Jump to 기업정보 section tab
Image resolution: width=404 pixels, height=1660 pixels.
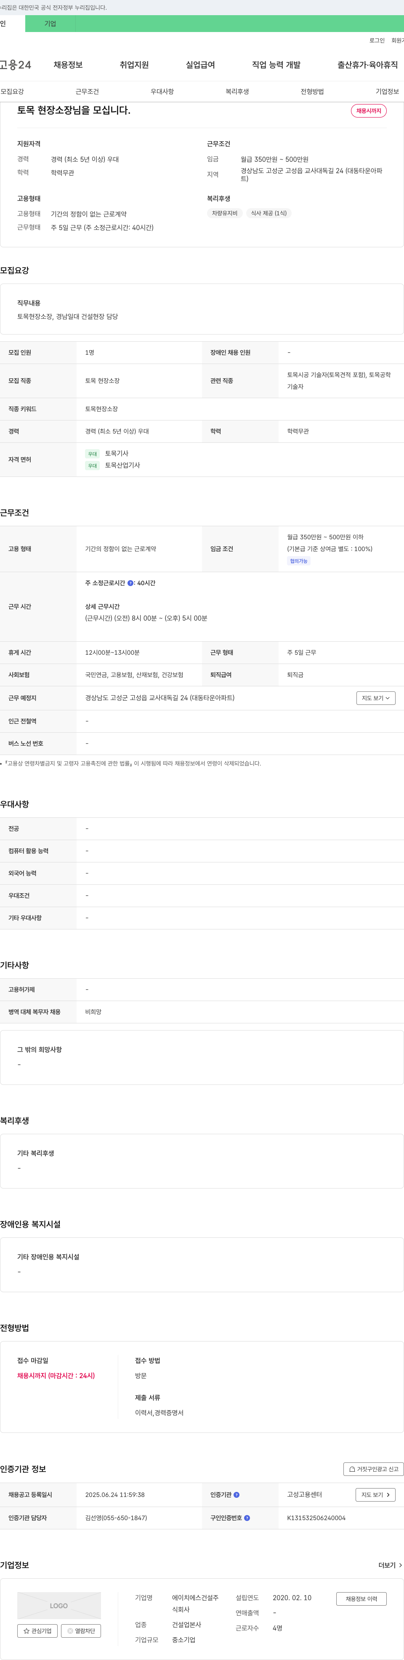(x=387, y=91)
